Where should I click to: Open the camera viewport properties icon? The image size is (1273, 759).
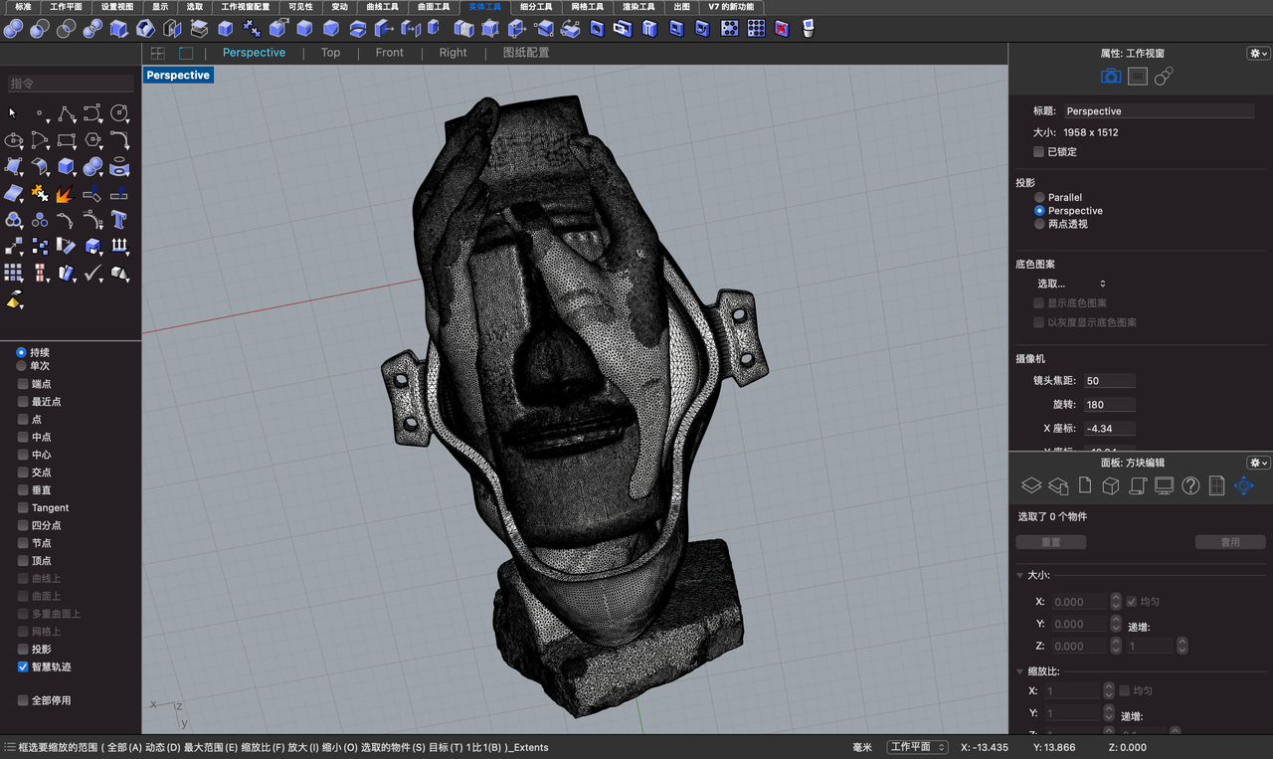click(x=1111, y=77)
